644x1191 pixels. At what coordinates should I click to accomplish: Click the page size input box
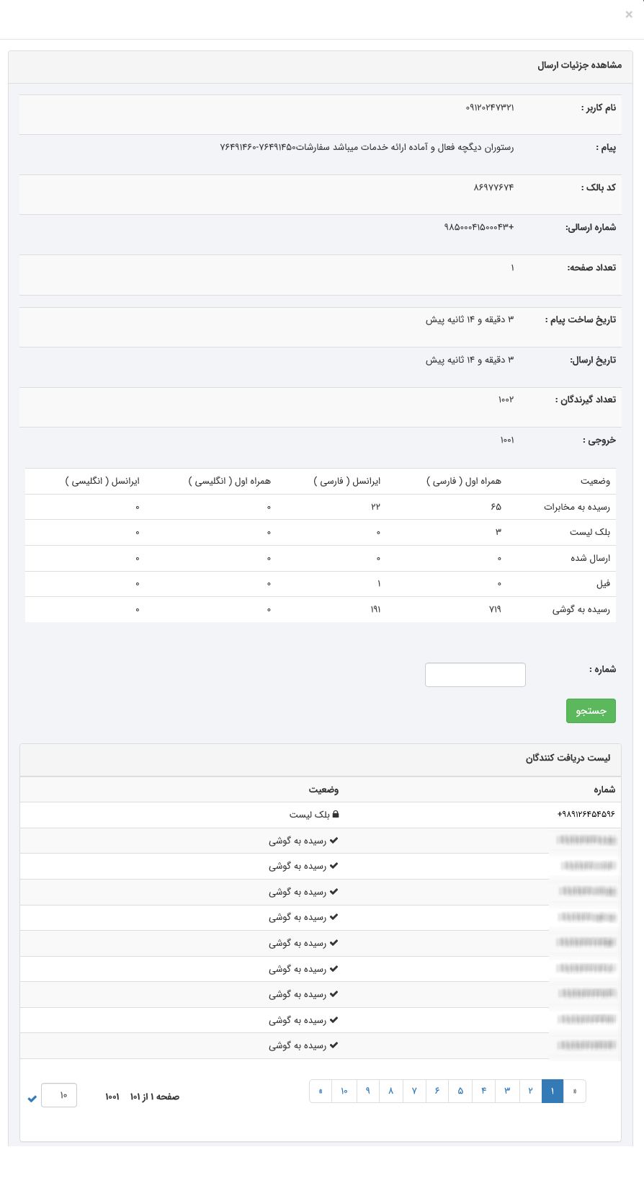[x=59, y=1095]
